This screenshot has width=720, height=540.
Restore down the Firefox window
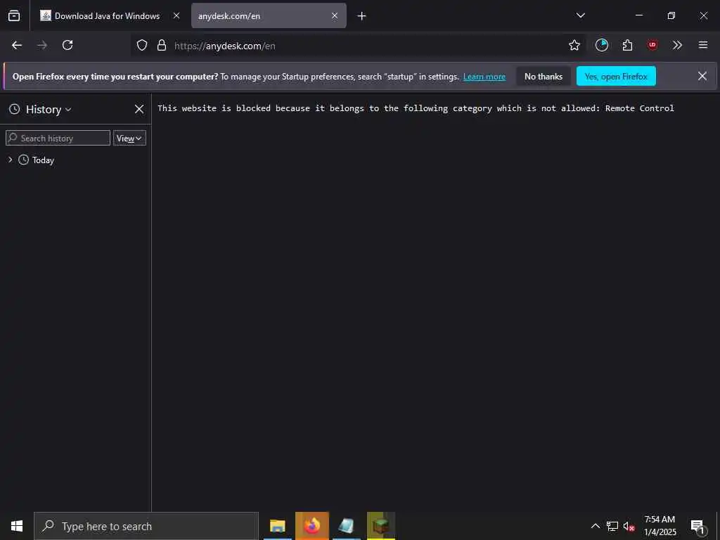click(x=671, y=15)
